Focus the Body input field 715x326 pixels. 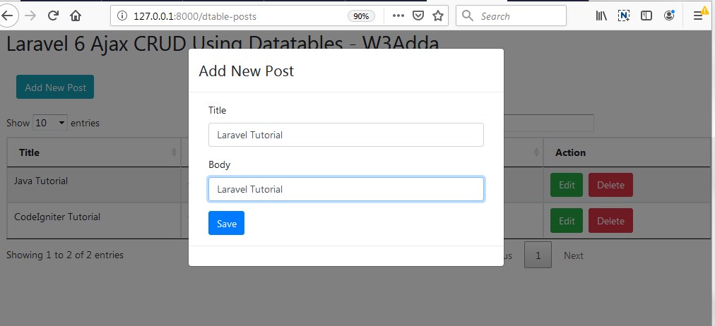346,189
